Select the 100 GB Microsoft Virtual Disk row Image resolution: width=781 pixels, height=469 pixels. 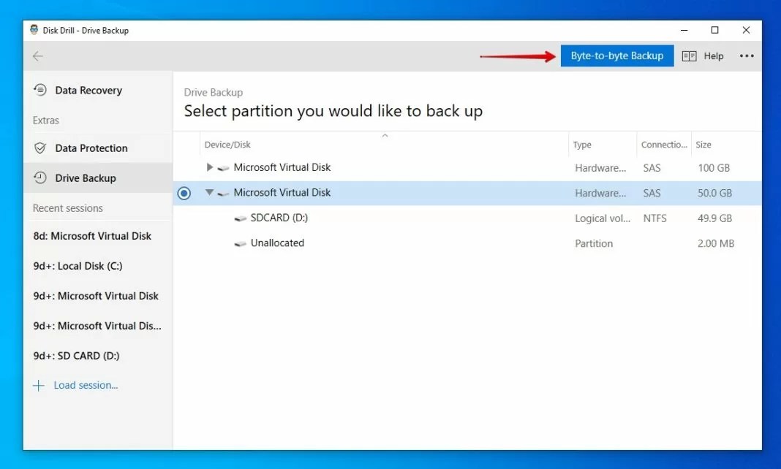(x=467, y=167)
